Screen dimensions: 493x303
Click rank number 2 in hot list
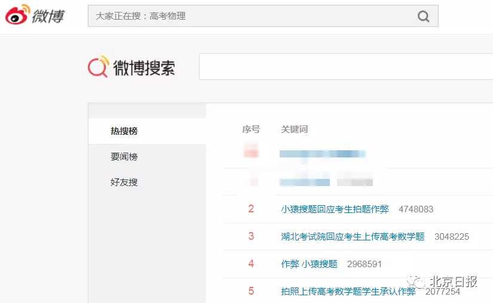point(251,209)
